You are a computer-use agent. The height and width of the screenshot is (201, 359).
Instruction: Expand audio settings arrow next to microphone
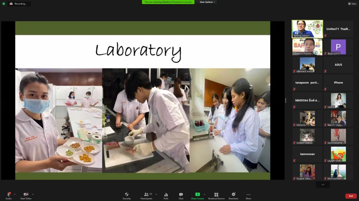tap(14, 194)
